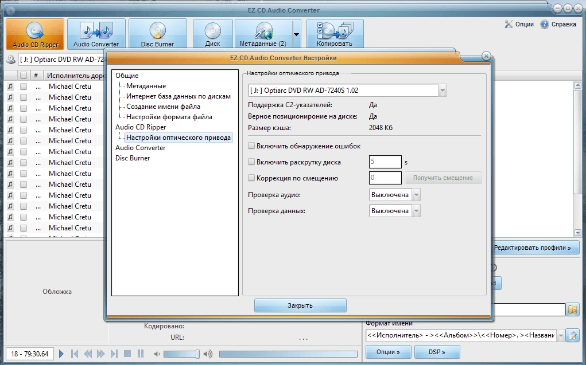Click the Копировать toolbar button
Viewport: 586px width, 365px height.
[x=335, y=34]
